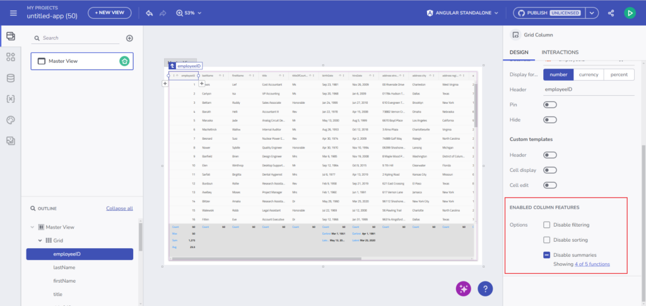Open the share app icon
The image size is (646, 306).
[611, 13]
